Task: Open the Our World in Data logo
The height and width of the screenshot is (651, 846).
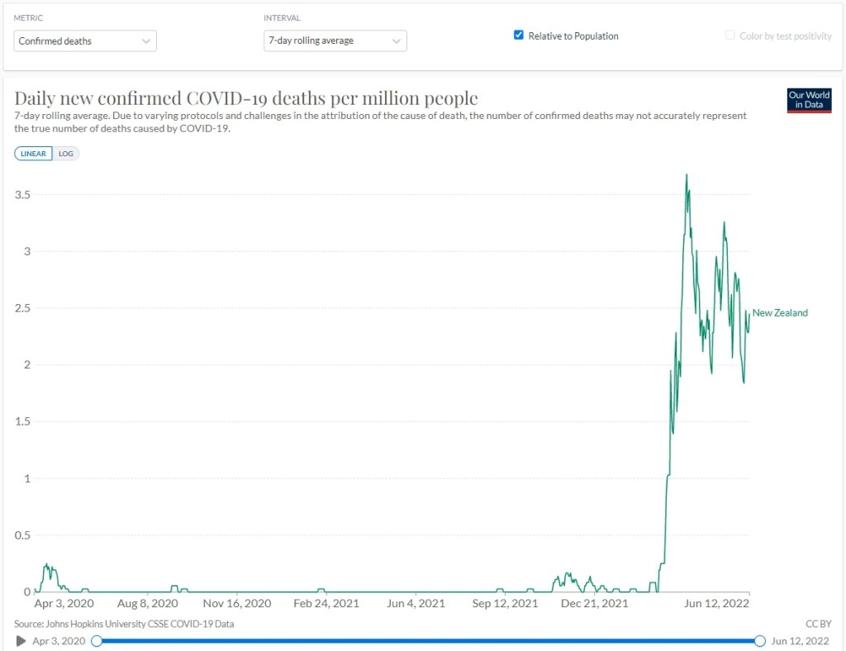Action: 809,100
